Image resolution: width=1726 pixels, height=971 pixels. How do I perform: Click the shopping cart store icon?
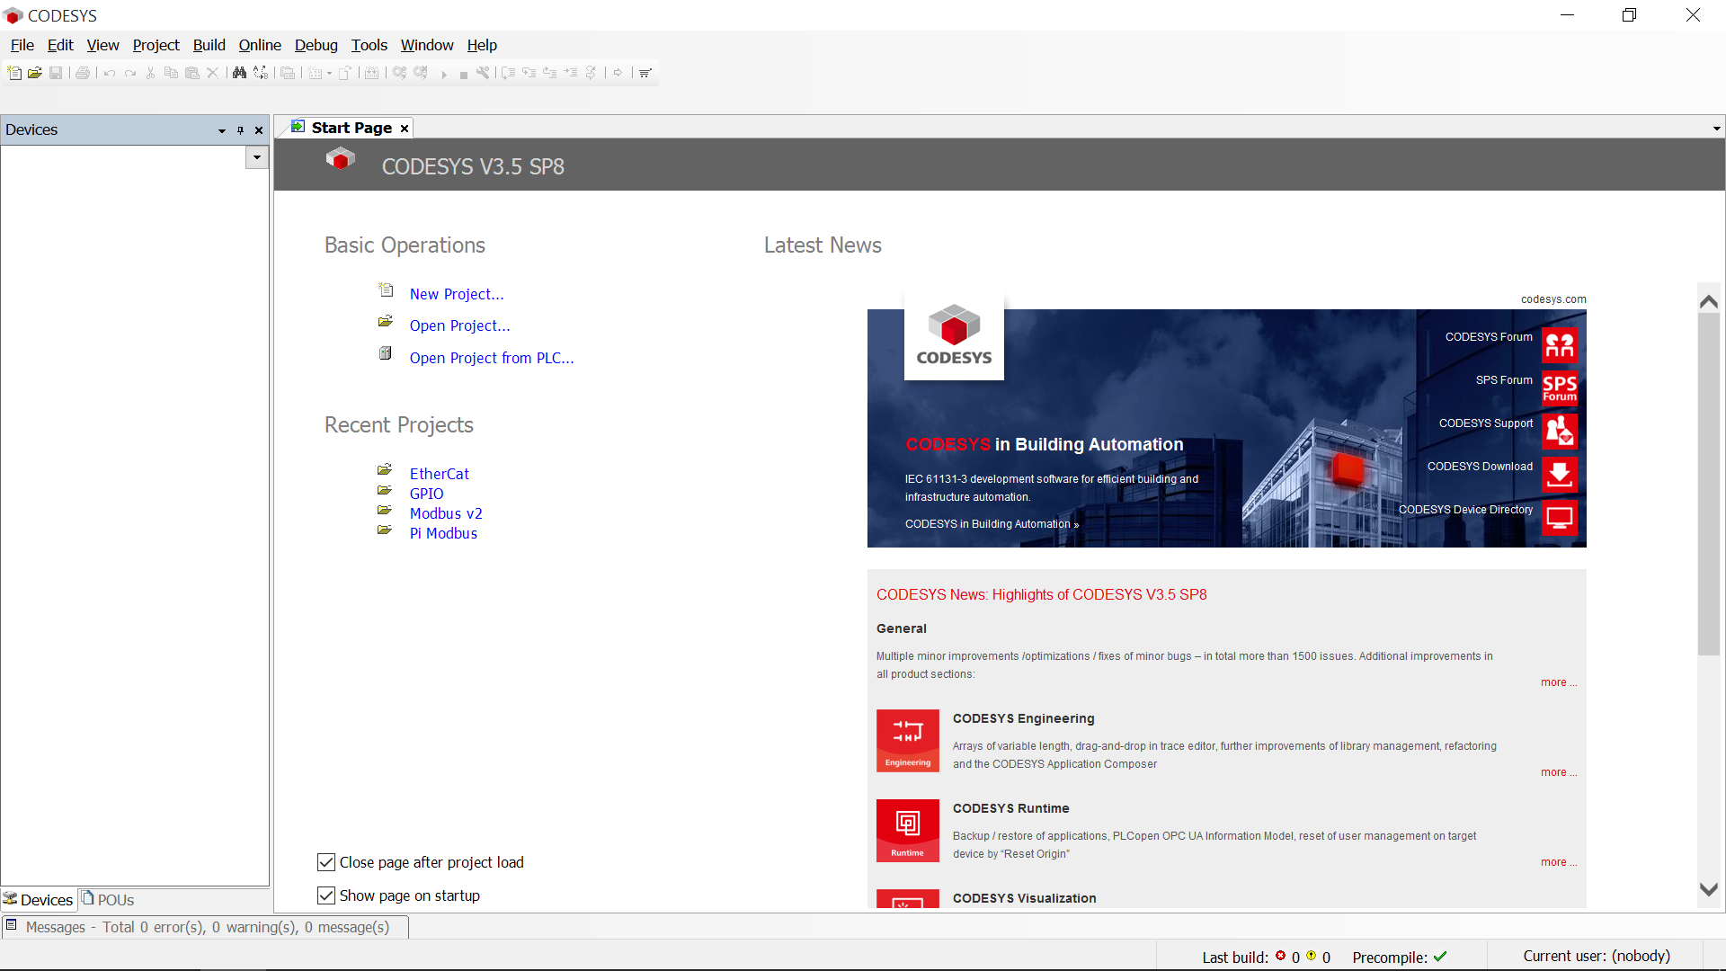point(645,73)
